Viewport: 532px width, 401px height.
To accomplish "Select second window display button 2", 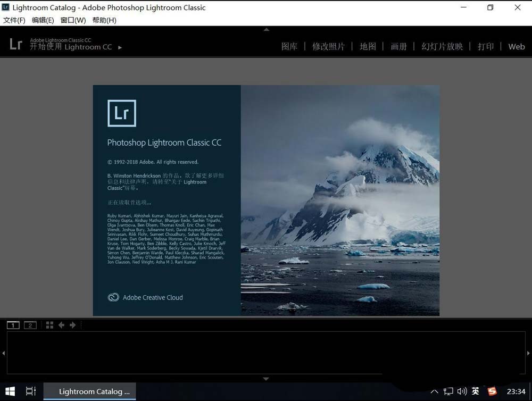I will (x=30, y=325).
